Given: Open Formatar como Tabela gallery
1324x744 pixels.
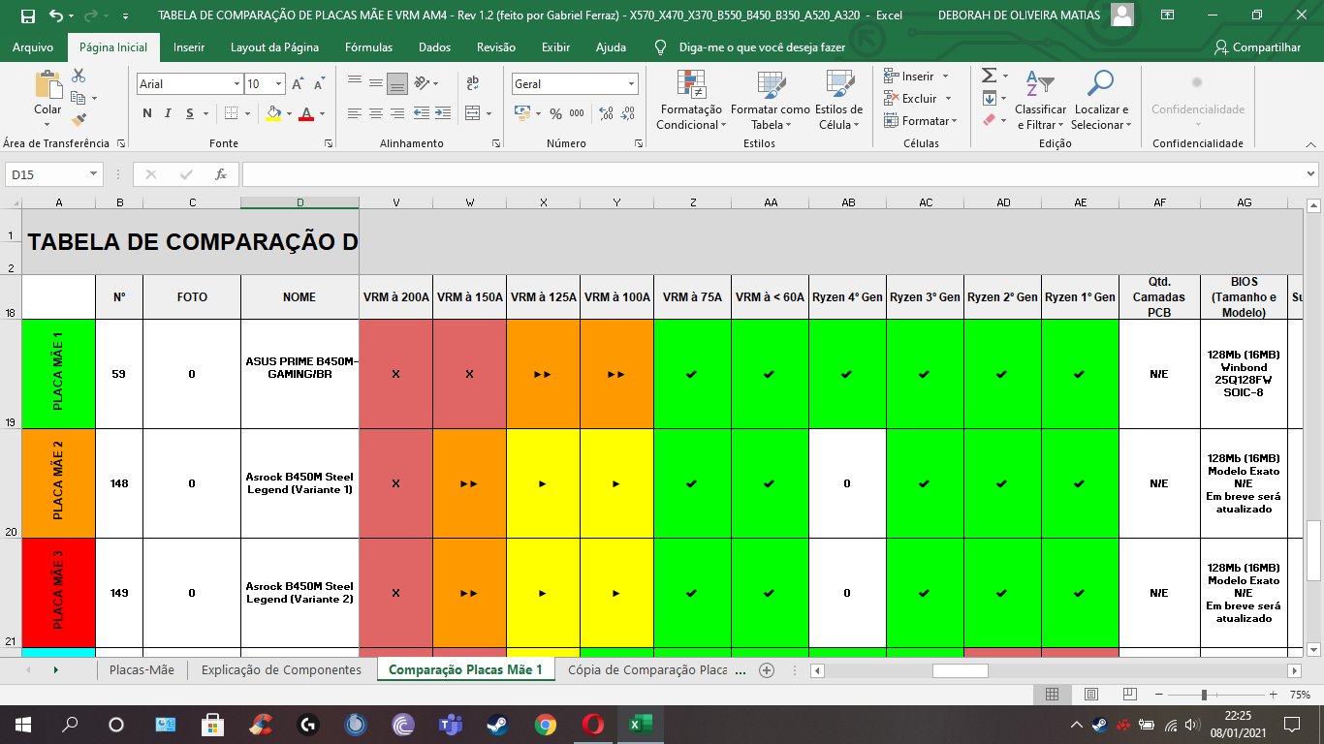Looking at the screenshot, I should 771,100.
